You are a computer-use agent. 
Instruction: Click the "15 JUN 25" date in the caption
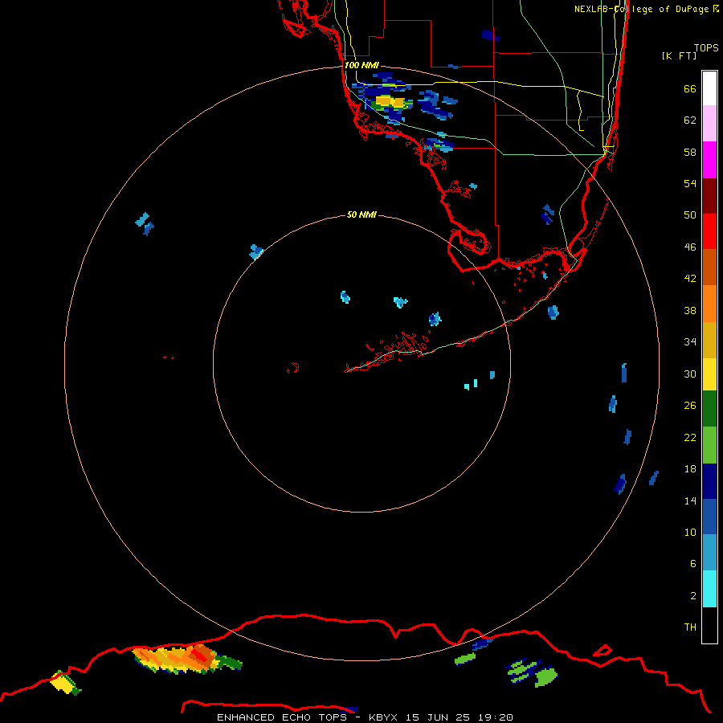pos(438,717)
